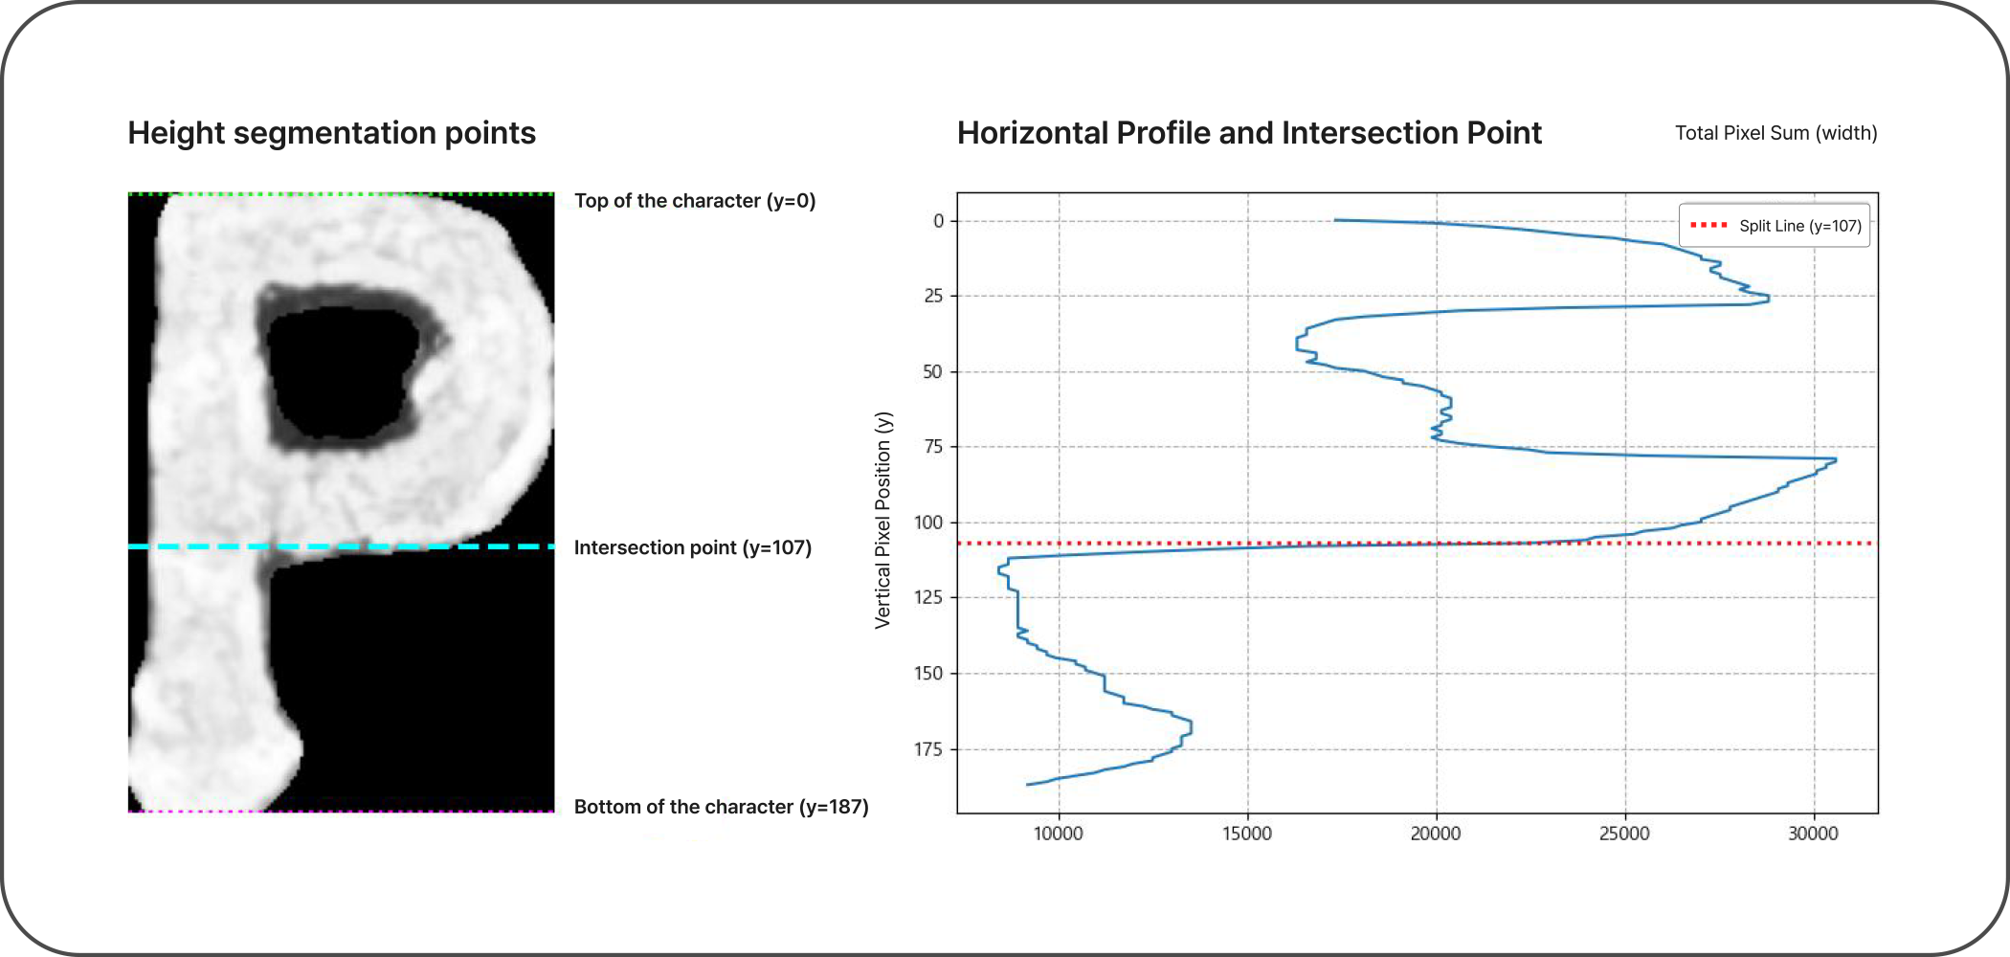Select the Vertical Pixel Position (y) axis label

coord(882,520)
